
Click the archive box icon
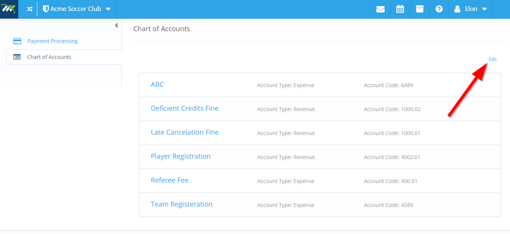pyautogui.click(x=420, y=9)
